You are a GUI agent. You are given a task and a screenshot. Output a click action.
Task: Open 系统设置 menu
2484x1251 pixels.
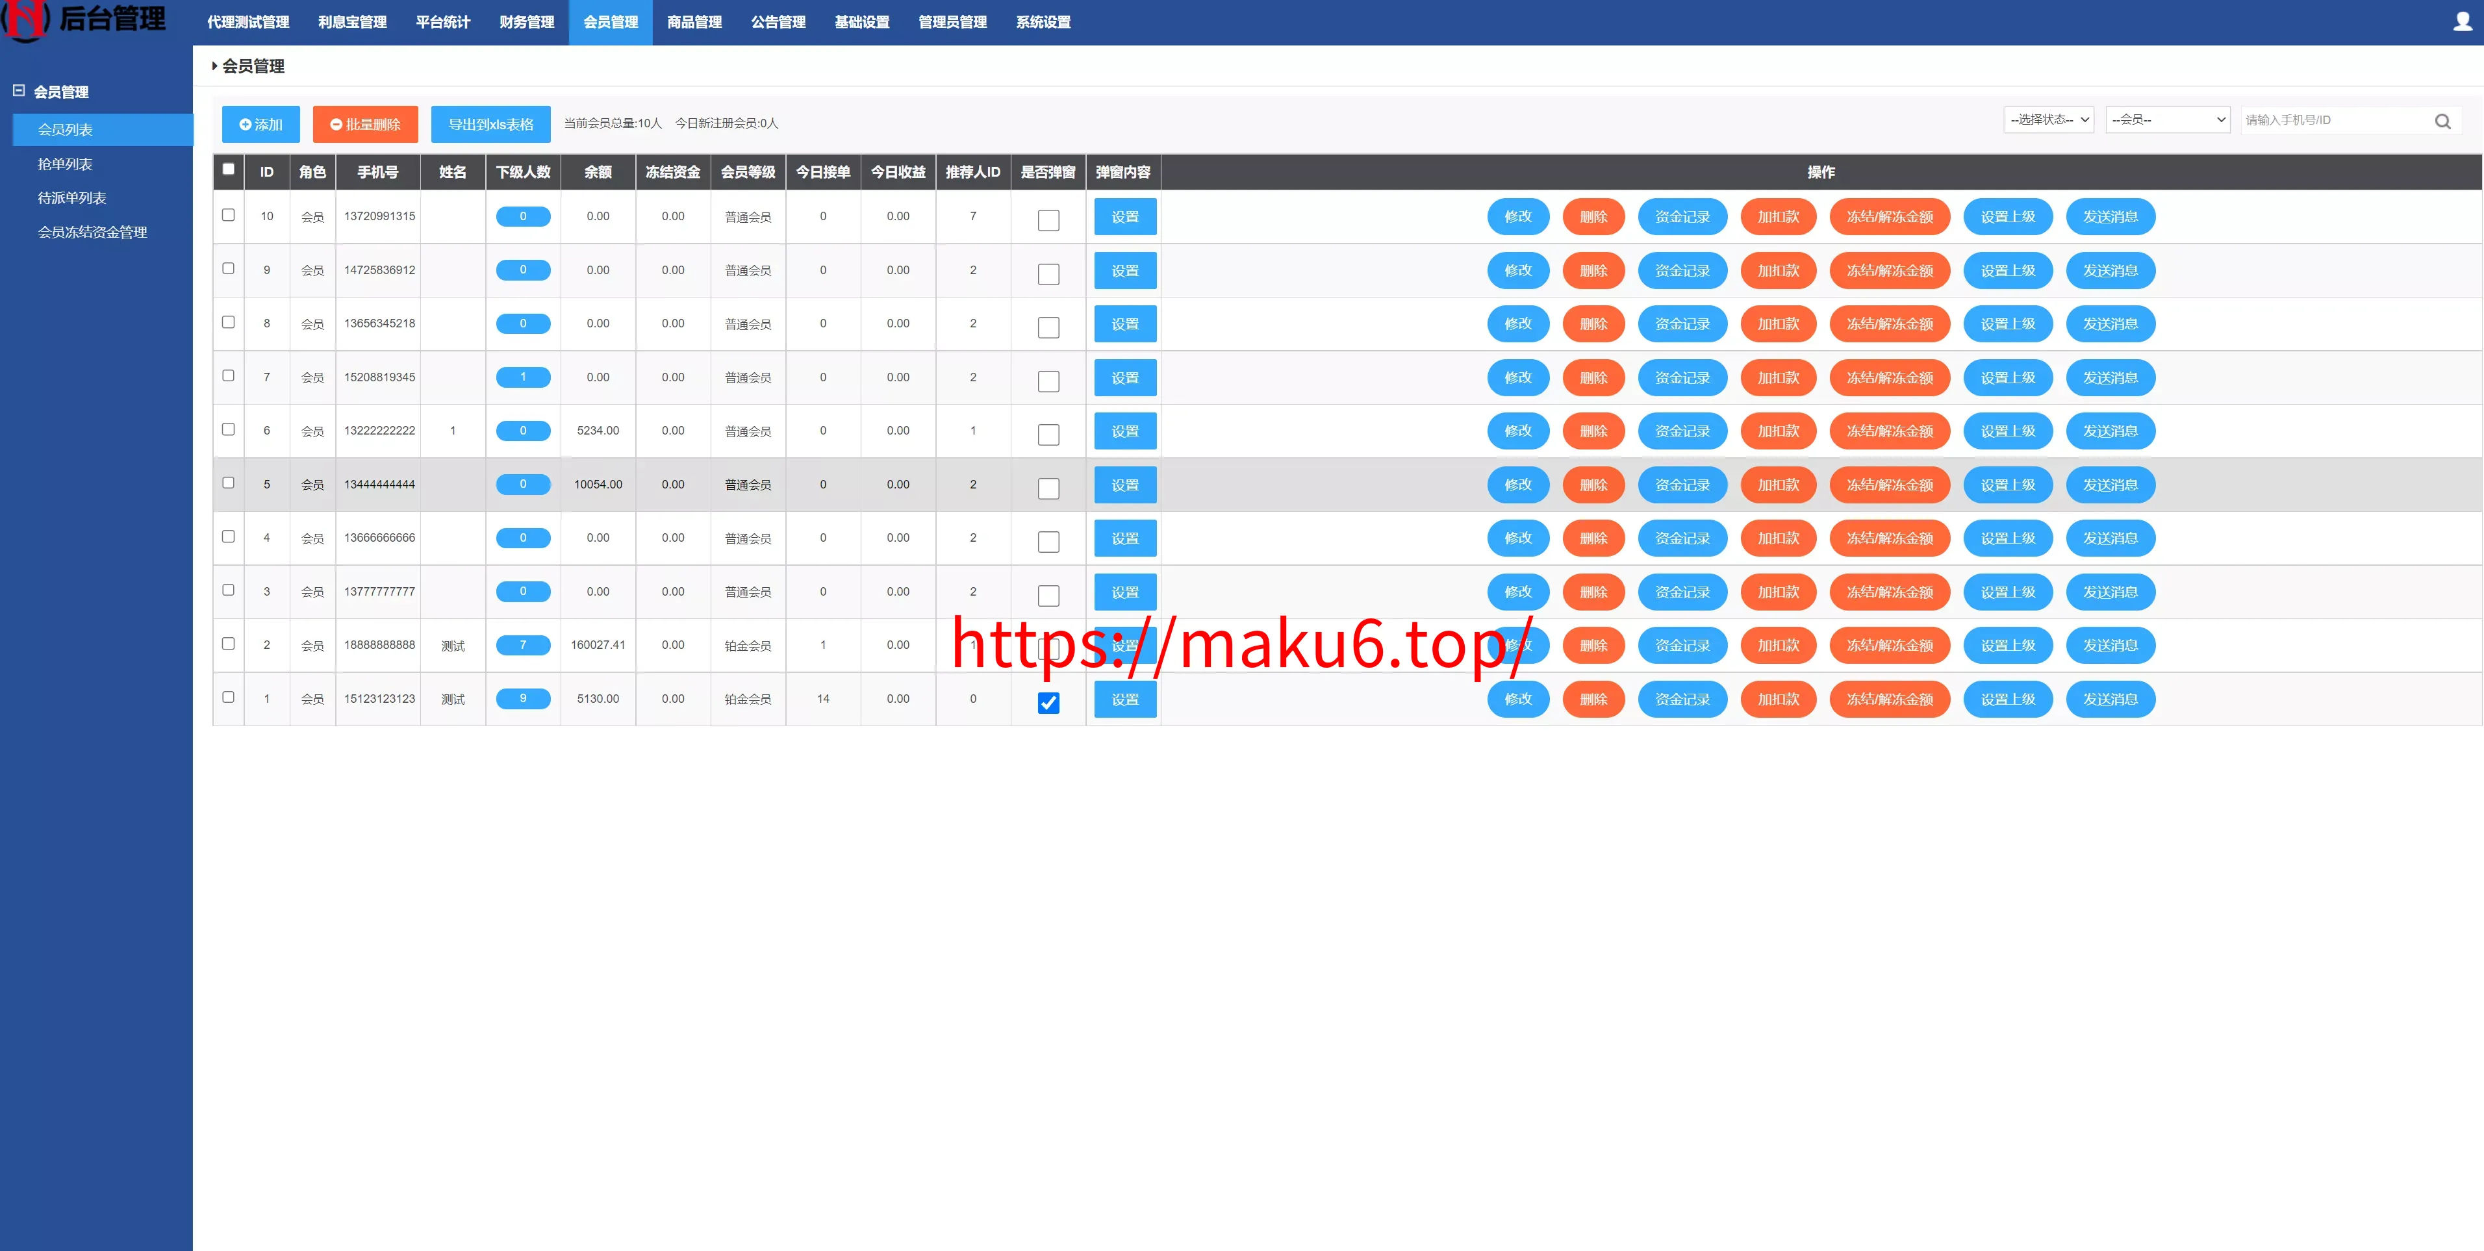(1043, 22)
